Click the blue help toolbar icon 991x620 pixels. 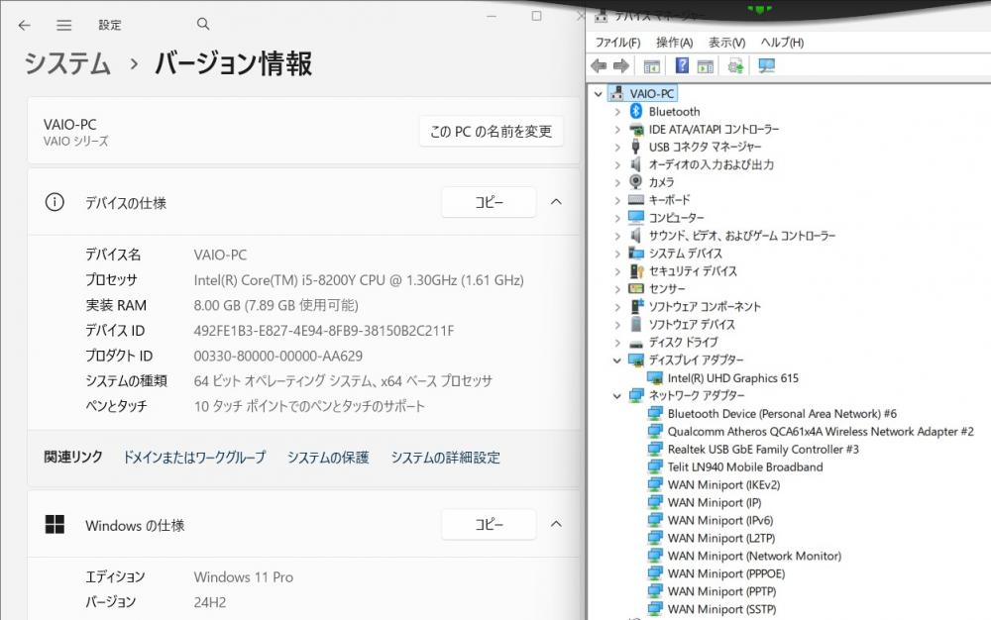point(682,65)
